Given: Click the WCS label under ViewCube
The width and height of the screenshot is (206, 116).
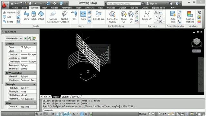Looking at the screenshot, I should [197, 51].
